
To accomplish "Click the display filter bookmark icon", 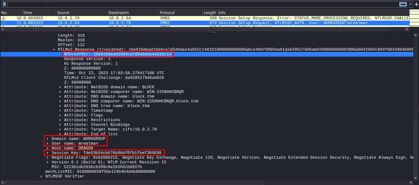I will pyautogui.click(x=4, y=5).
